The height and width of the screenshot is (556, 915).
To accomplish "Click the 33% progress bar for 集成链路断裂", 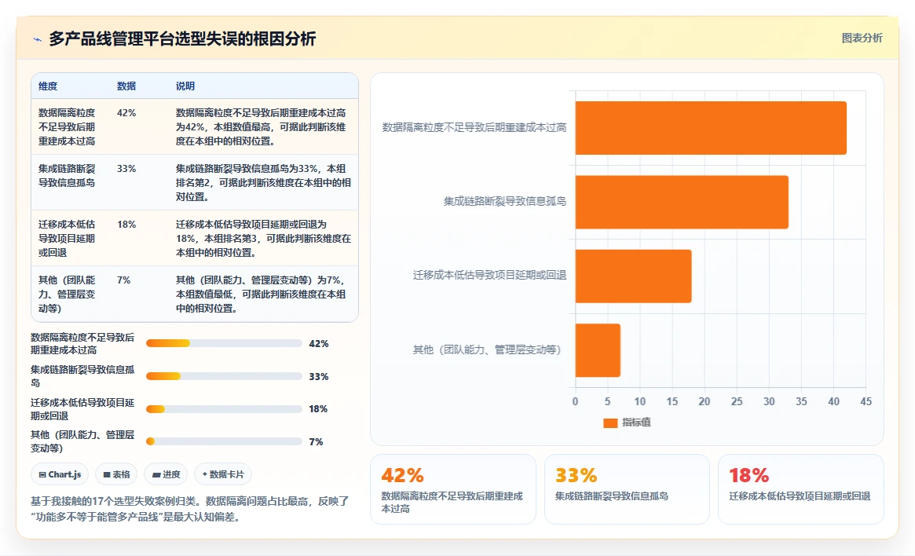I will pyautogui.click(x=224, y=376).
